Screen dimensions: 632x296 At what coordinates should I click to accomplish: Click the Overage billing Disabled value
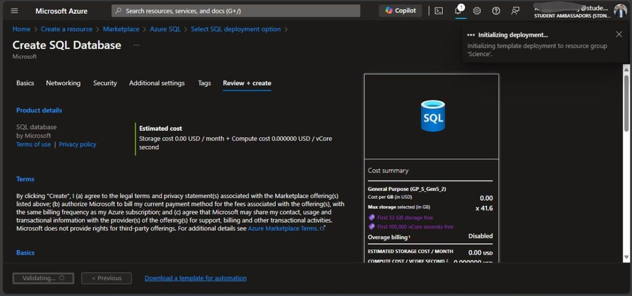(x=480, y=236)
